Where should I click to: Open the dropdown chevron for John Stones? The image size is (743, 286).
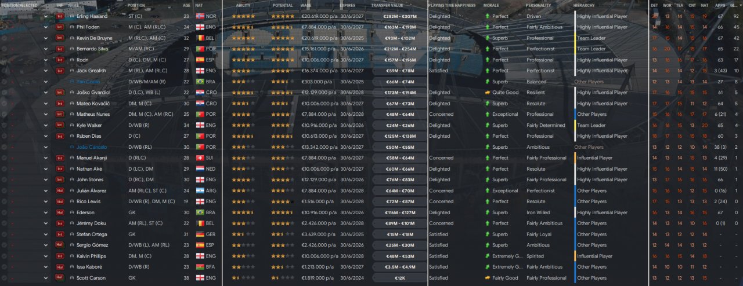(x=46, y=180)
